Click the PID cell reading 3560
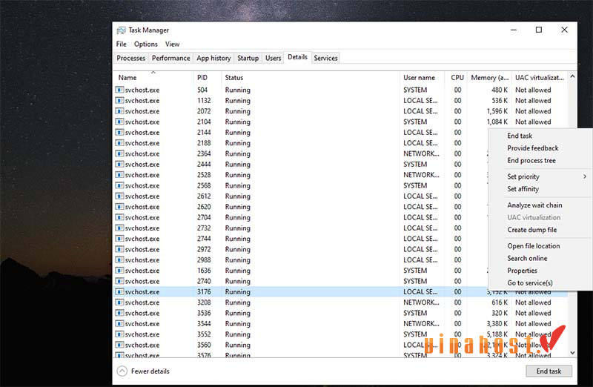 [204, 345]
